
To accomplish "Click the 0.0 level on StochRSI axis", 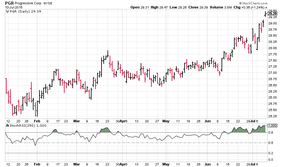I will [271, 159].
